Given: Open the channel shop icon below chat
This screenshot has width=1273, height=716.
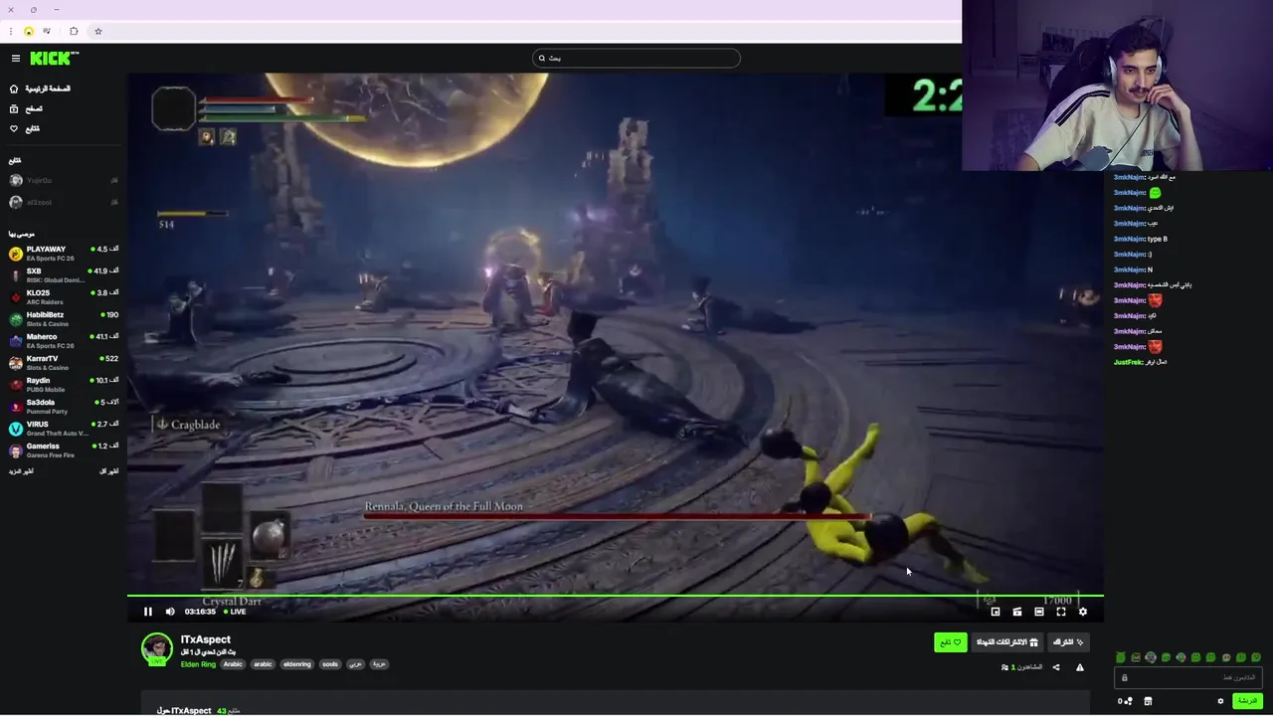Looking at the screenshot, I should click(1148, 701).
